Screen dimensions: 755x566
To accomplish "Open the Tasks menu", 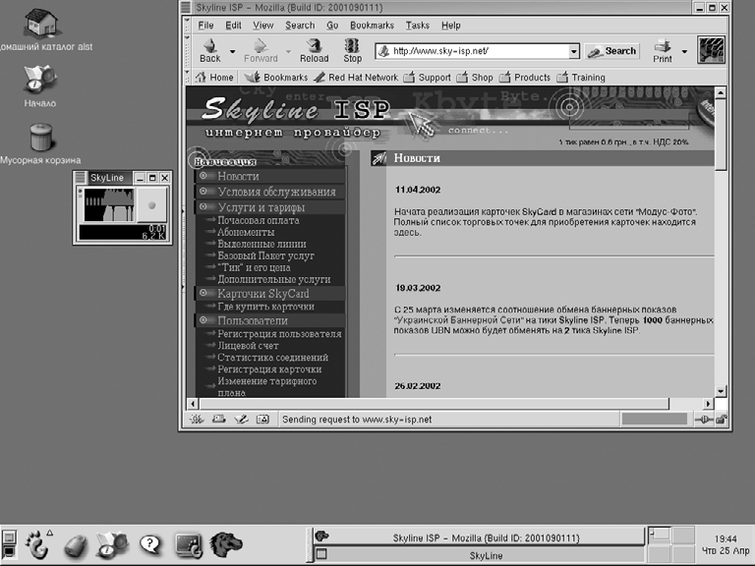I will point(418,26).
